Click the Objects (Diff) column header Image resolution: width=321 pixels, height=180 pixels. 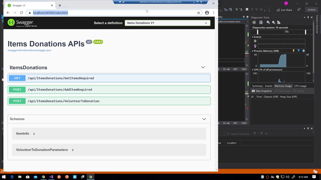(x=271, y=97)
